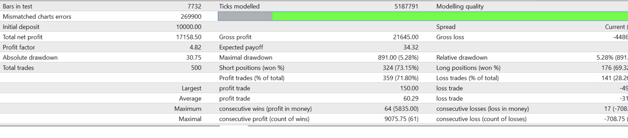Viewport: 628px width, 138px height.
Task: Select Mismatched charts errors value 269900
Action: 191,16
